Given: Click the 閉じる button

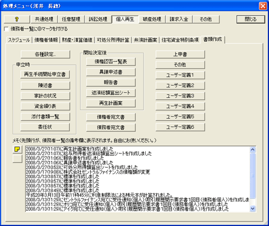Looking at the screenshot, I should pyautogui.click(x=251, y=19).
